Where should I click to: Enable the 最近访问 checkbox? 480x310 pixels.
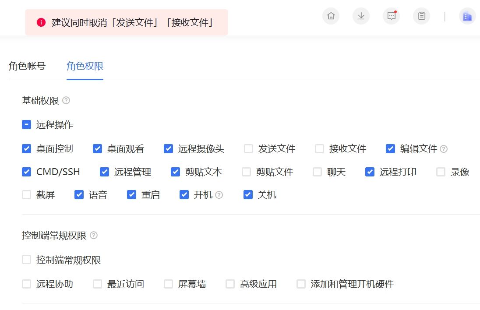97,284
